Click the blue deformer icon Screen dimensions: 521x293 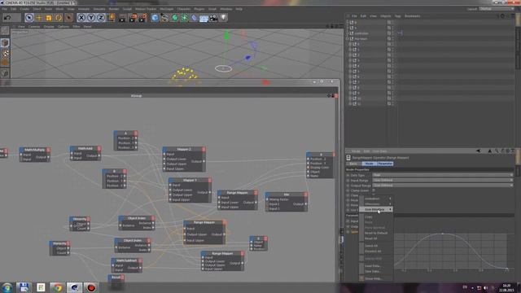(x=194, y=18)
